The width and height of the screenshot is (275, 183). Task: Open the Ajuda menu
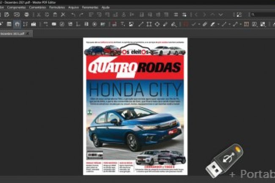(x=105, y=7)
